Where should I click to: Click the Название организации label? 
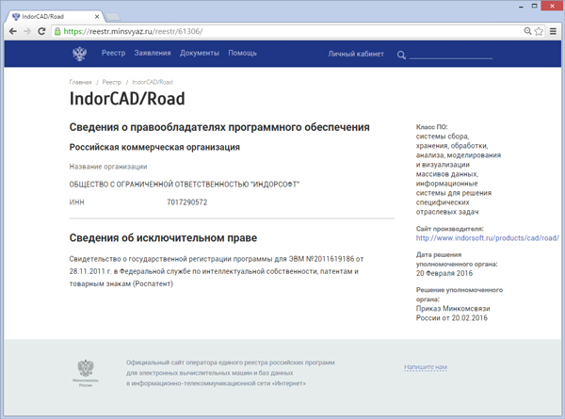(108, 167)
